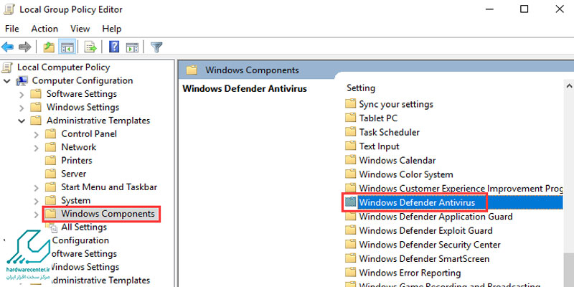Click the settings list vertical scrollbar thumb
The height and width of the screenshot is (287, 574).
[x=569, y=270]
